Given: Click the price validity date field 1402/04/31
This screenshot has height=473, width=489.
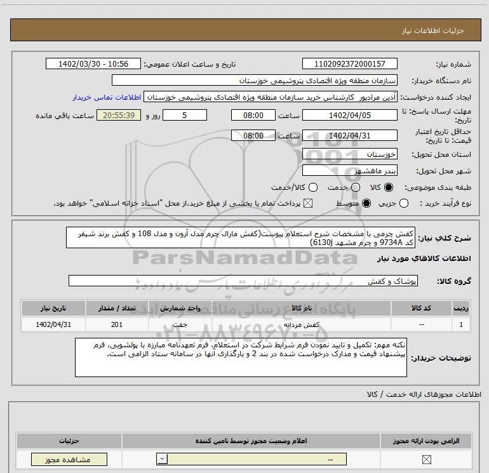Looking at the screenshot, I should click(349, 136).
